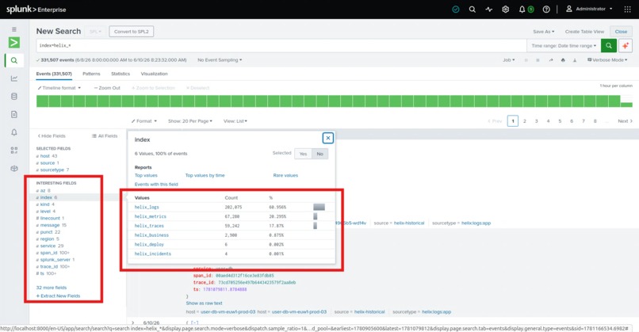Open All Fields dialog
The width and height of the screenshot is (639, 332).
(105, 136)
